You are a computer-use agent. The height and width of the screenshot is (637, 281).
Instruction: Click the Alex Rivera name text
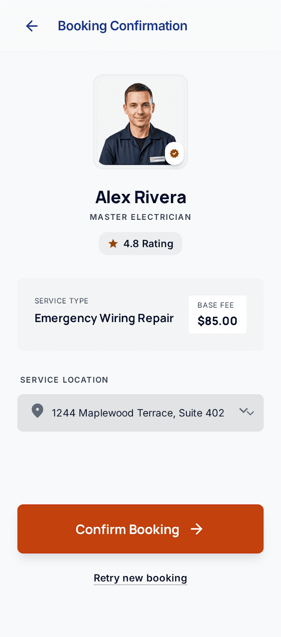pyautogui.click(x=141, y=197)
